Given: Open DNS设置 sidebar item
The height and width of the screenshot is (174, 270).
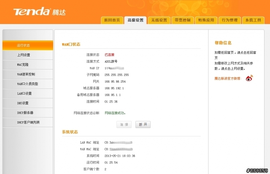Looking at the screenshot, I should coord(28,103).
